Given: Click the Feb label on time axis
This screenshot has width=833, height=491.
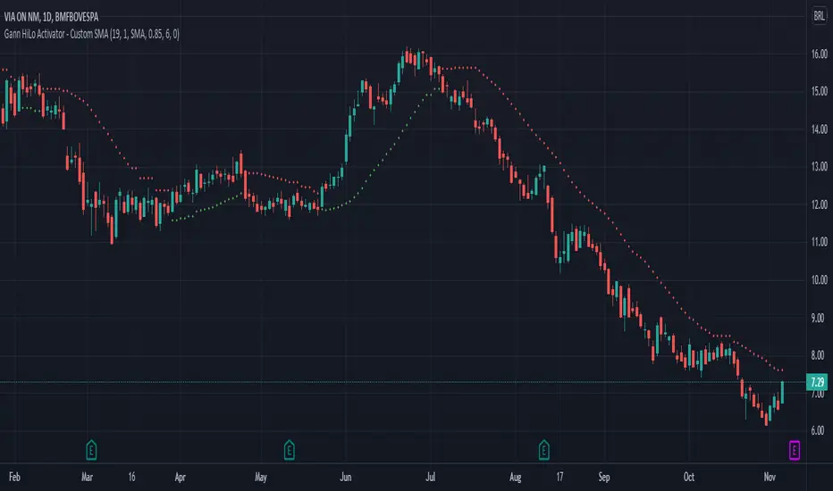Looking at the screenshot, I should pos(14,477).
